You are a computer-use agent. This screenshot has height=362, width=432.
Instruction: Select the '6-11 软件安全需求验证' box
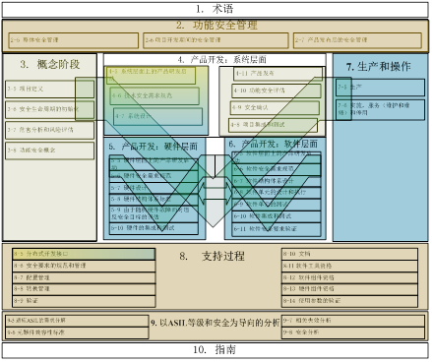point(277,229)
